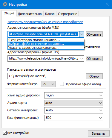This screenshot has width=112, height=138.
Task: Close the Настройки window with X
Action: 107,4
